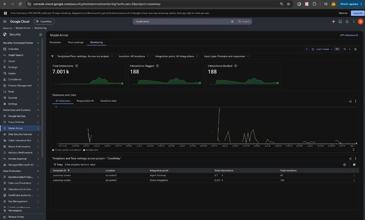Image resolution: width=365 pixels, height=220 pixels.
Task: Show help for Total interactions
Action: coord(77,66)
